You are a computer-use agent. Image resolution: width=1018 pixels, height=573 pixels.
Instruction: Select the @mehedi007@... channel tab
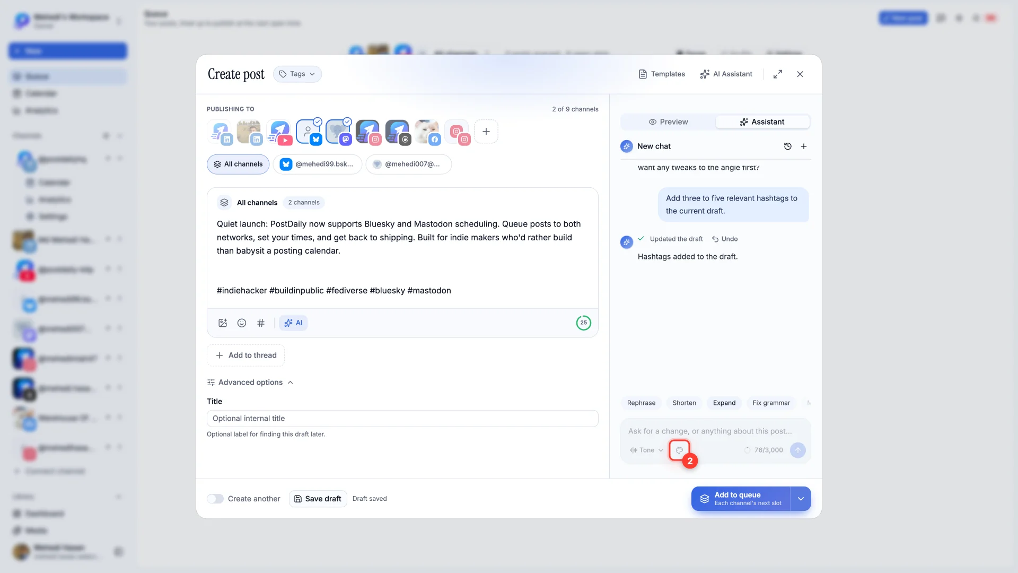408,164
